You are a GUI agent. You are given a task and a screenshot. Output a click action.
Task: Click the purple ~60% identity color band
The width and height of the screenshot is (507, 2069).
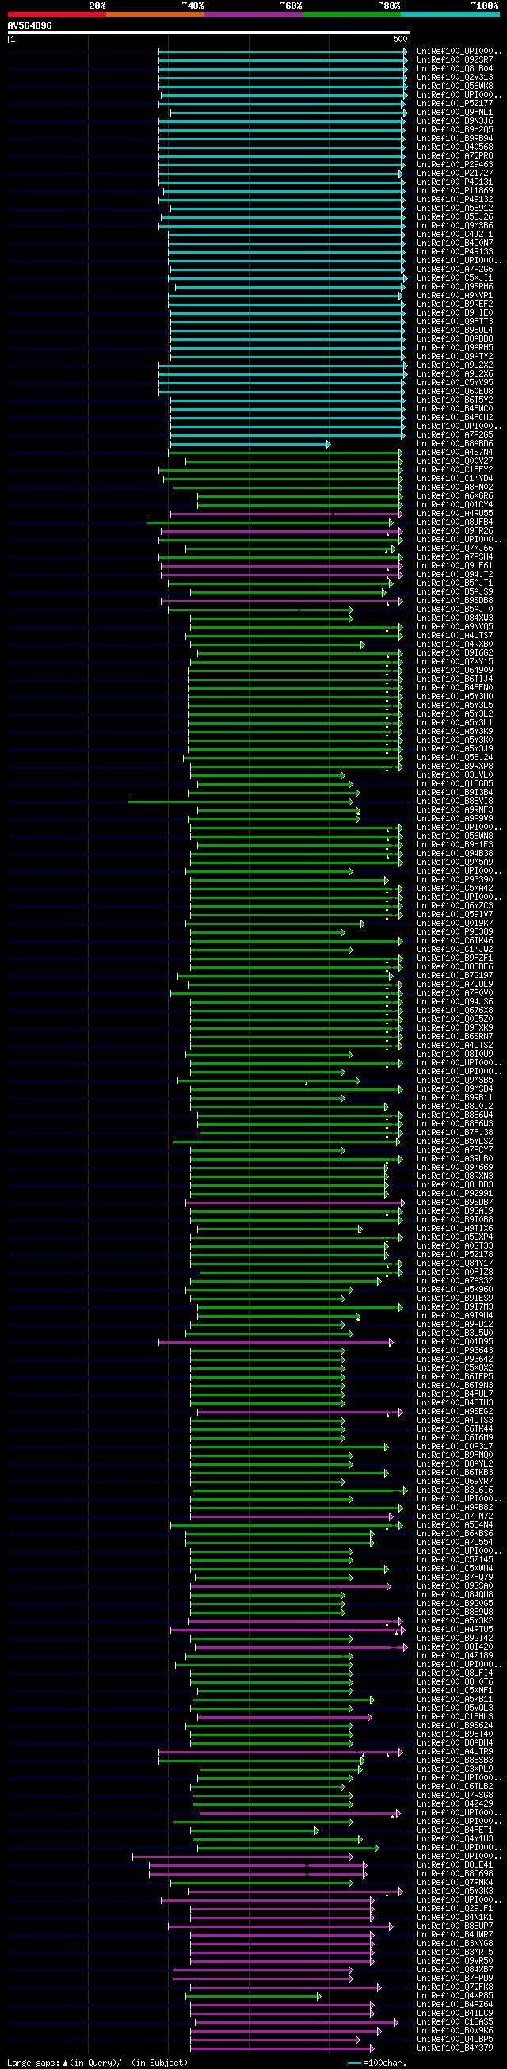pos(253,14)
